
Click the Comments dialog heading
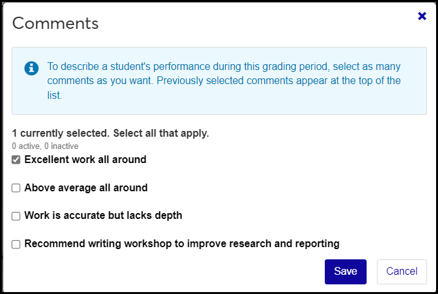click(x=55, y=24)
